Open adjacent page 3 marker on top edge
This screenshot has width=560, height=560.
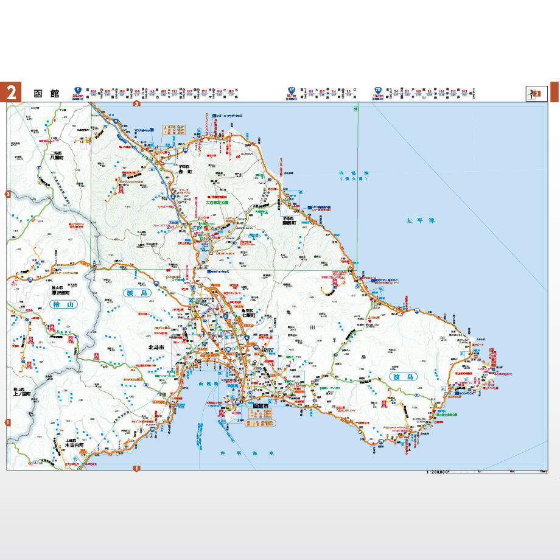[136, 104]
